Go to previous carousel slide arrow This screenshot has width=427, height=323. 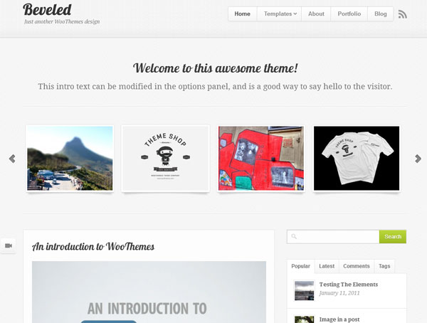pos(12,159)
